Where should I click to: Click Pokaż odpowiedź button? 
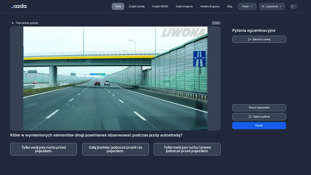259,108
